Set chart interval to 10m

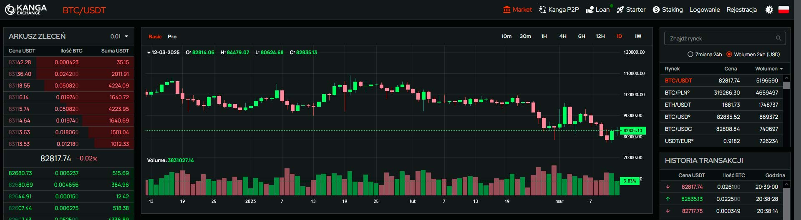point(506,36)
